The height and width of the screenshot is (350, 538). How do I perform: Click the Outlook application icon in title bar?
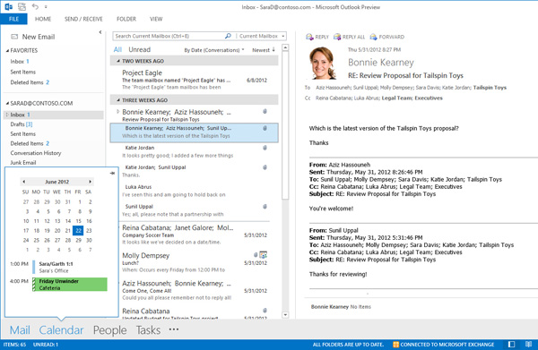[9, 6]
